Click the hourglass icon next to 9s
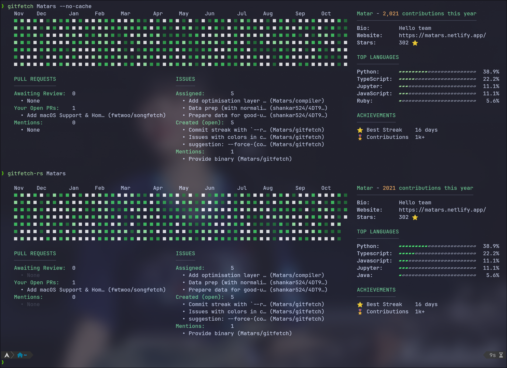 click(501, 355)
